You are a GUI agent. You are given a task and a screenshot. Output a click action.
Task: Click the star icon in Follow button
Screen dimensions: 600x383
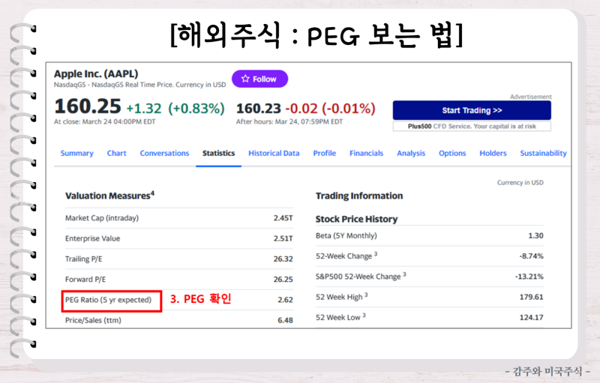tap(245, 79)
